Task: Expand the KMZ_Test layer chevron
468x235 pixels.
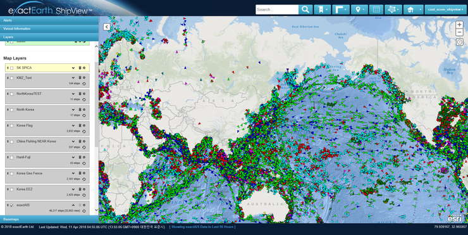Action: click(73, 78)
